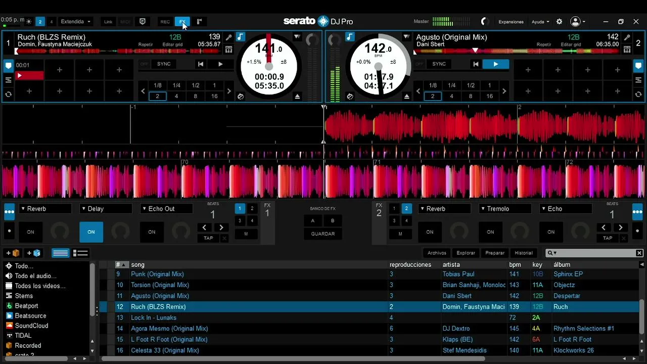Viewport: 647px width, 364px height.
Task: Open deck 2 stems microphone icon
Action: pyautogui.click(x=627, y=37)
